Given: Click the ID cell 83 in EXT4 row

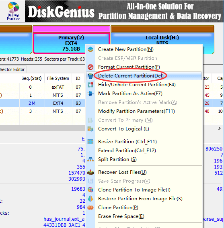Looking at the screenshot, I should (78, 103).
